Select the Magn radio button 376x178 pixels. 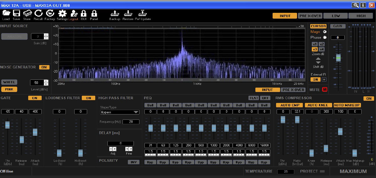325,32
